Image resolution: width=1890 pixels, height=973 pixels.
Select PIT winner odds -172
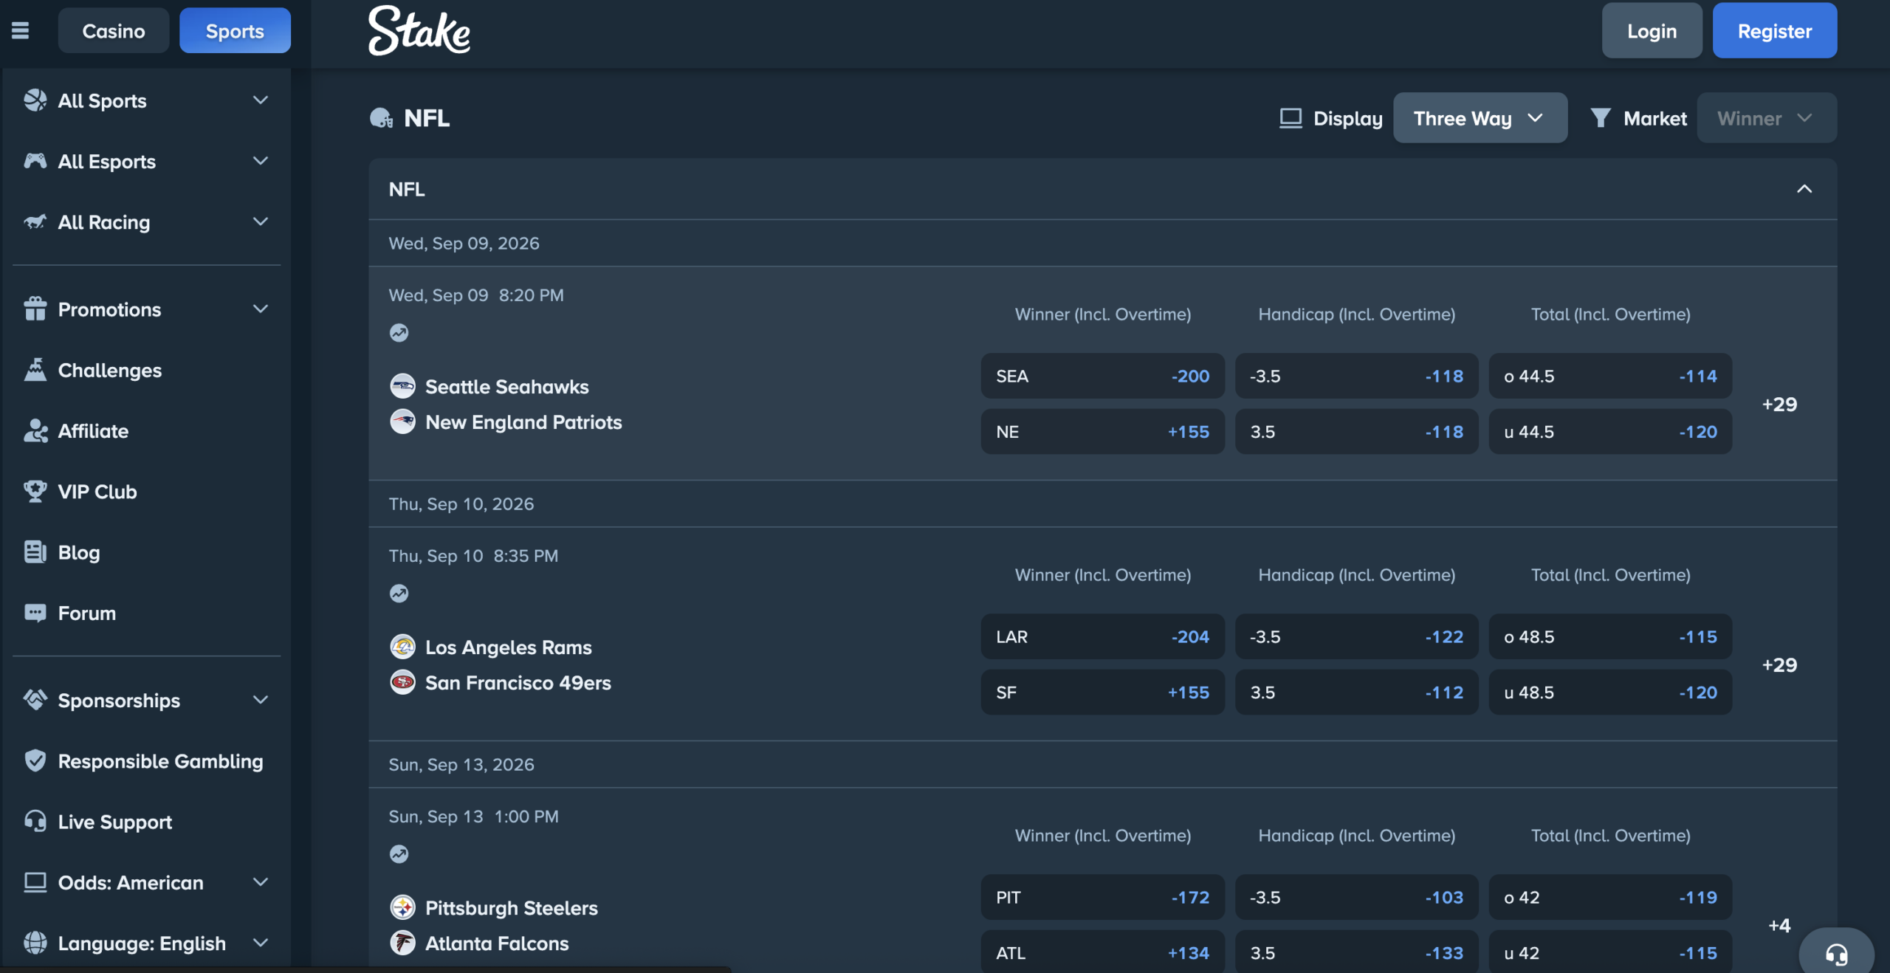tap(1102, 897)
